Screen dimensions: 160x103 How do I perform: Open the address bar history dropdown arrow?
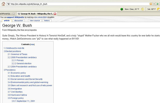pyautogui.click(x=154, y=4)
